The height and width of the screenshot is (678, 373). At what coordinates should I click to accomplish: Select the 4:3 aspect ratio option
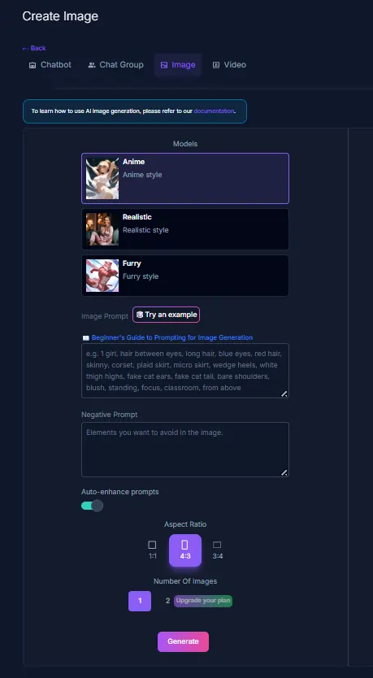185,550
